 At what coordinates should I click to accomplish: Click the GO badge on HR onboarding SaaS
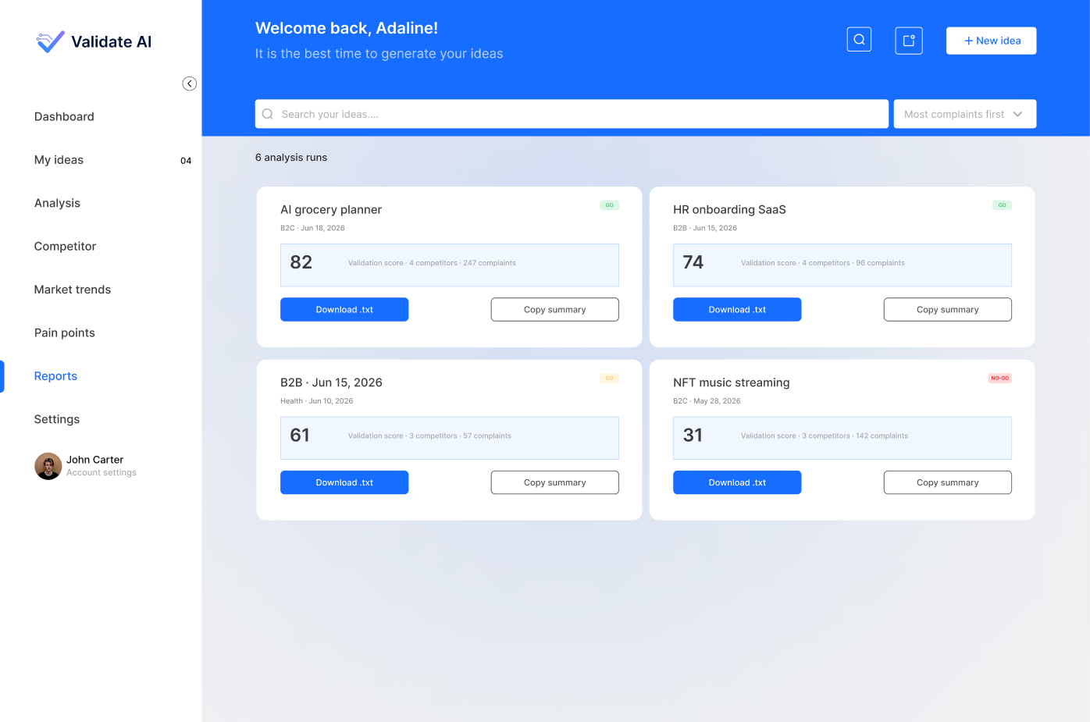(1002, 205)
